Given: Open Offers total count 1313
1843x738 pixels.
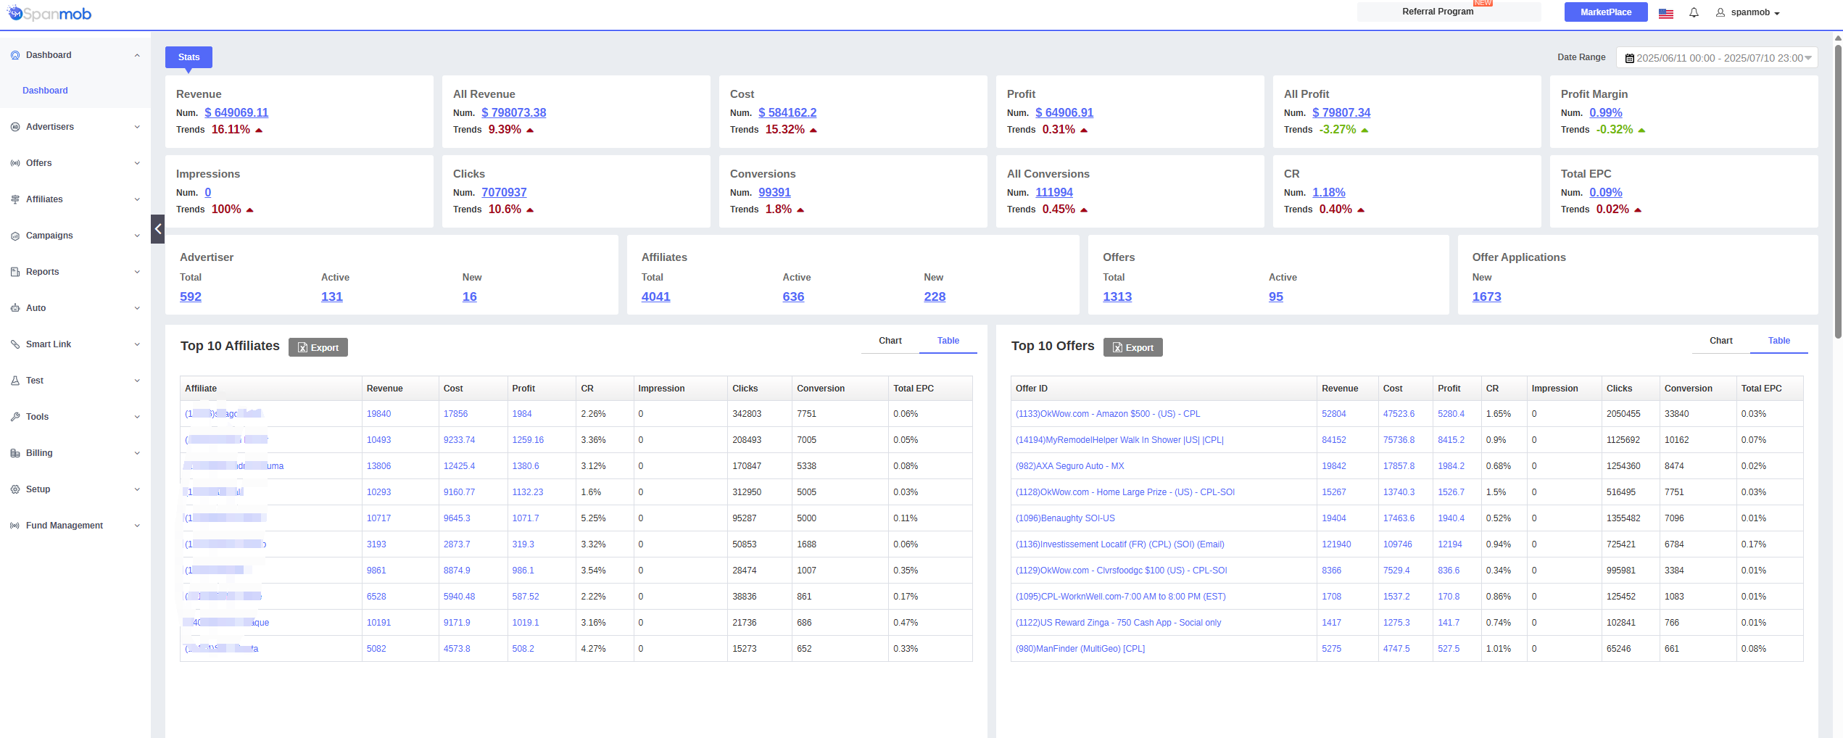Looking at the screenshot, I should (1117, 297).
